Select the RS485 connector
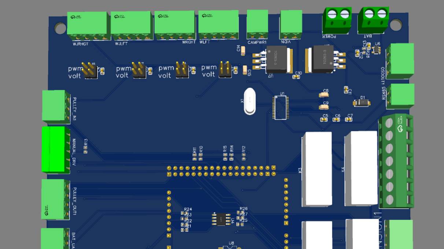 [400, 97]
